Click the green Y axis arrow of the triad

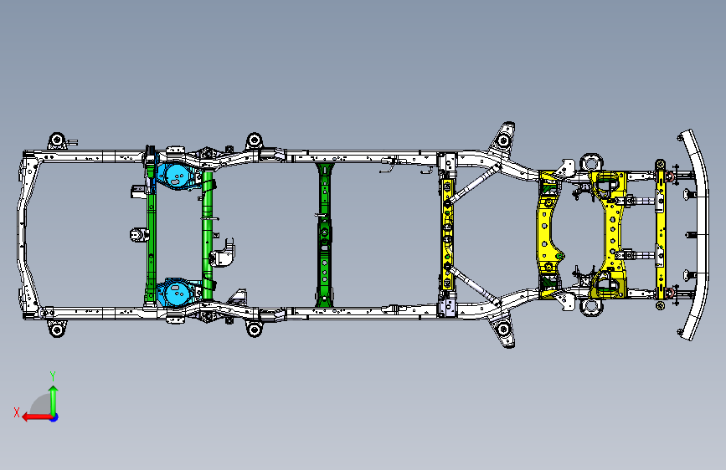click(54, 401)
